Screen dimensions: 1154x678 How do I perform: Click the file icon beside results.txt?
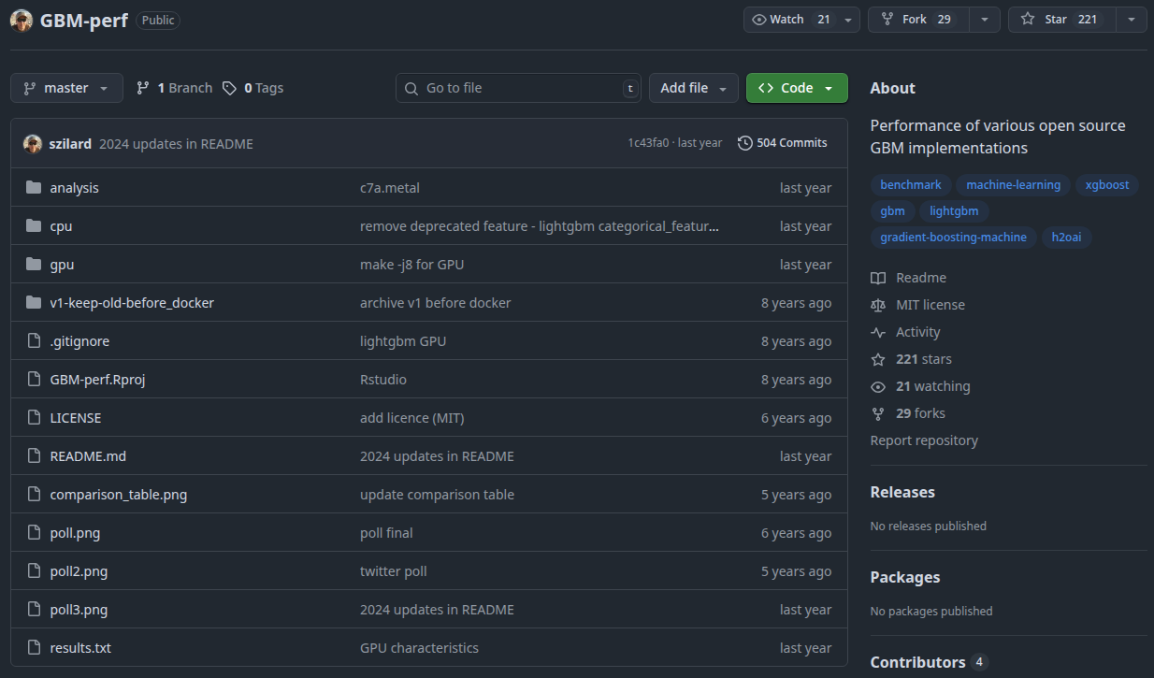point(34,648)
